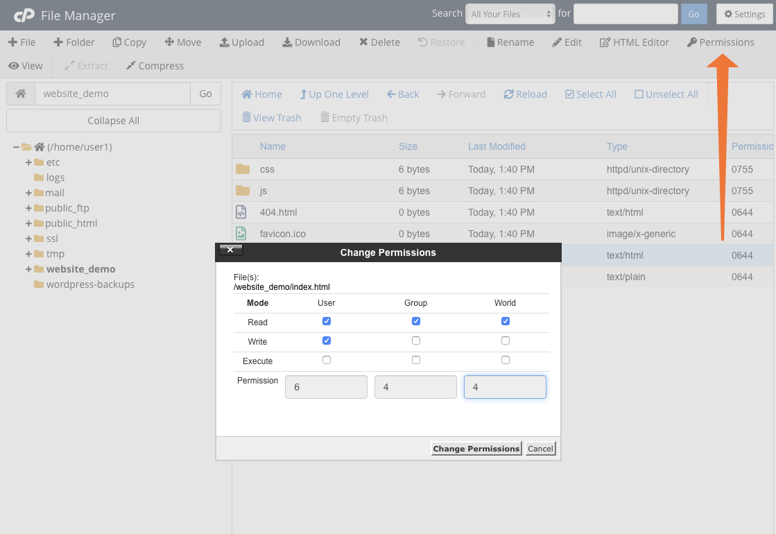Screen dimensions: 776x534
Task: Click the World permission number field
Action: pos(505,387)
